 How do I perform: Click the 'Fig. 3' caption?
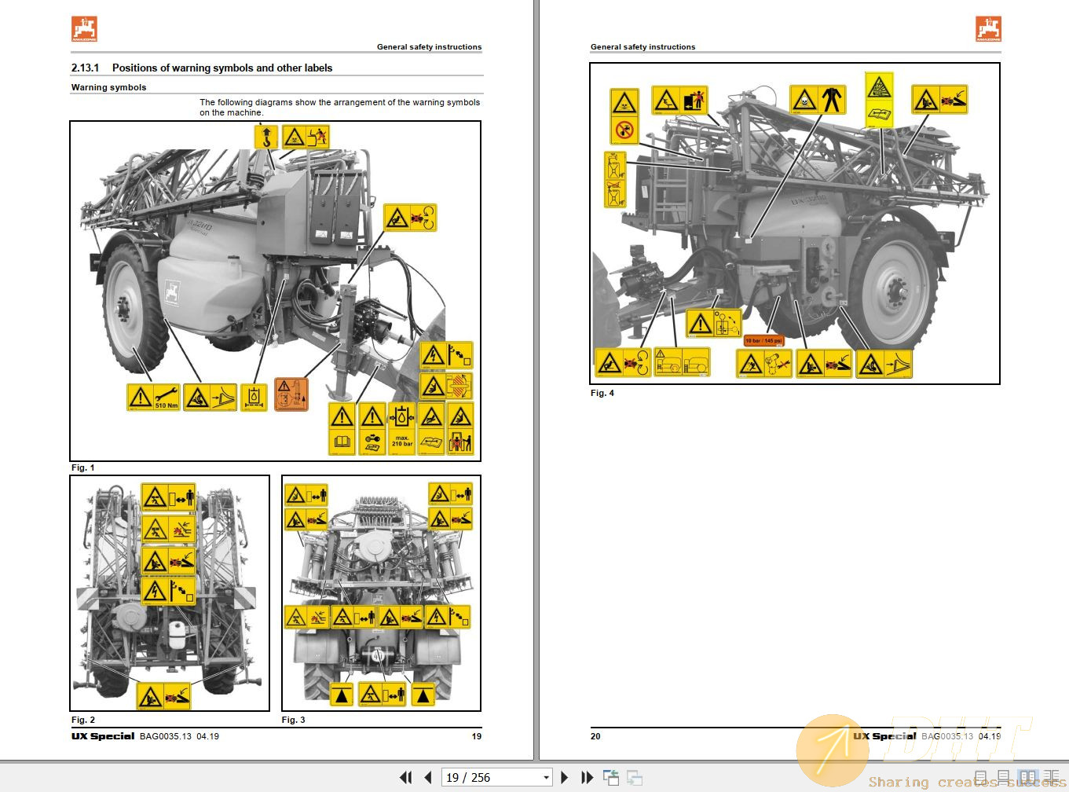(x=293, y=720)
